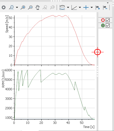
Task: Toggle the red Speed curve checkbox
Action: click(108, 20)
